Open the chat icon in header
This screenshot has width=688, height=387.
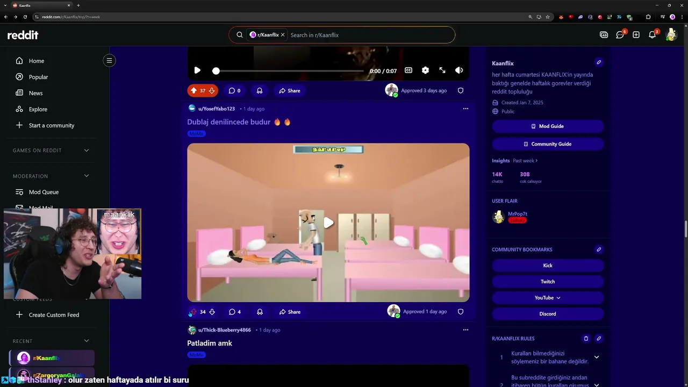click(x=620, y=35)
